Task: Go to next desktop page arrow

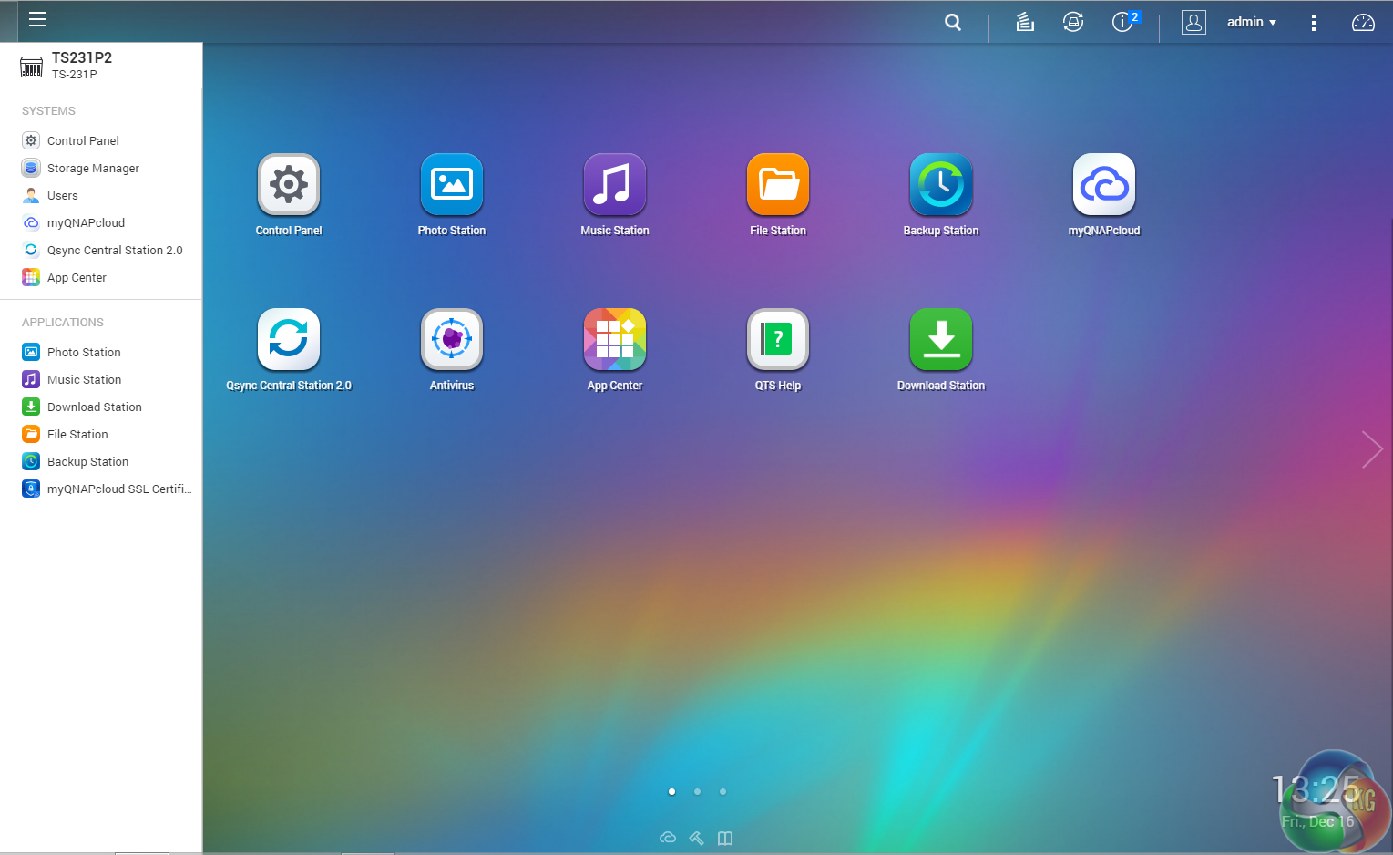Action: click(x=1372, y=449)
